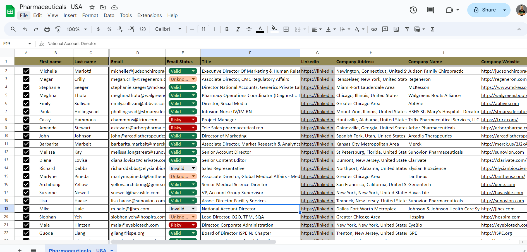Image resolution: width=527 pixels, height=252 pixels.
Task: Open the Insert menu
Action: pos(70,15)
